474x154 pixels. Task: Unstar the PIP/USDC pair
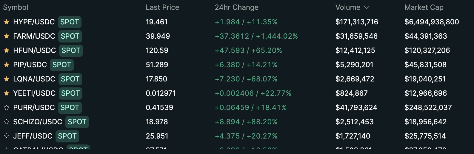tap(7, 65)
